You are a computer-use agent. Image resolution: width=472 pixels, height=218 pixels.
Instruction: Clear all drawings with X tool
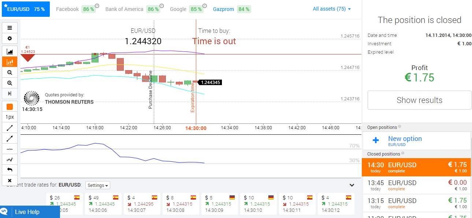point(10,180)
